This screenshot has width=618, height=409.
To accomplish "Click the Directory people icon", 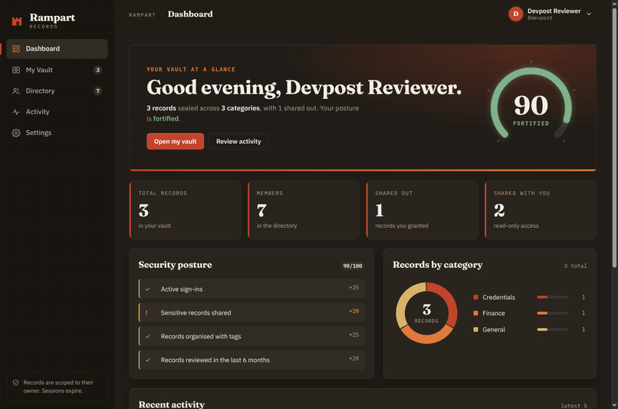I will pos(16,91).
